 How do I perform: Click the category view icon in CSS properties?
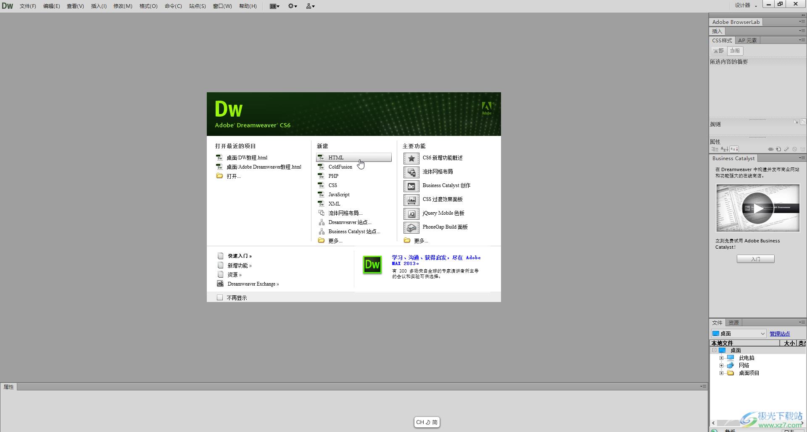pos(715,149)
